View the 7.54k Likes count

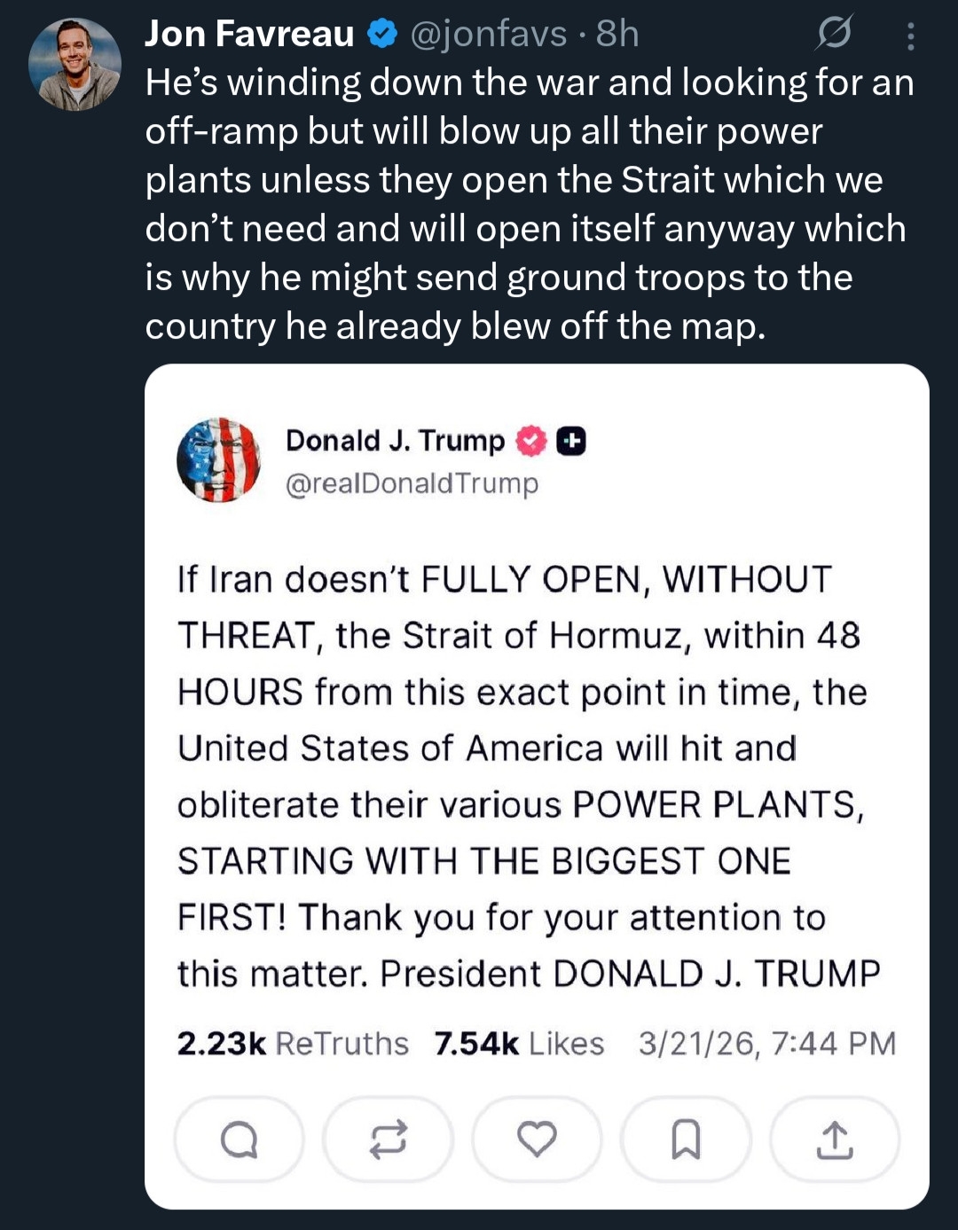point(519,1043)
